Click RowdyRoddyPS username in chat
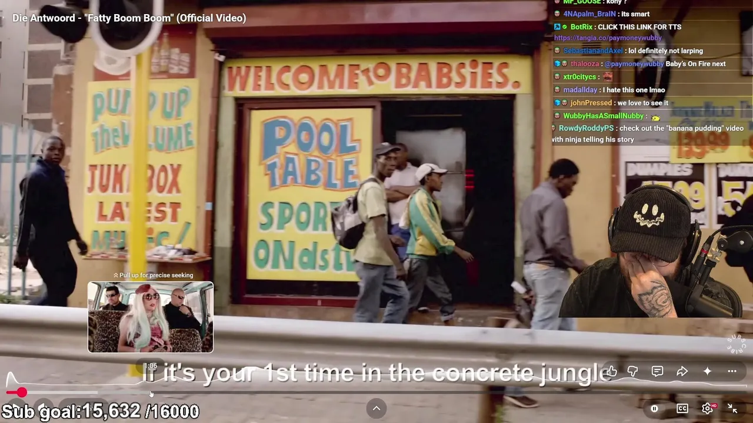This screenshot has height=423, width=753. [586, 128]
